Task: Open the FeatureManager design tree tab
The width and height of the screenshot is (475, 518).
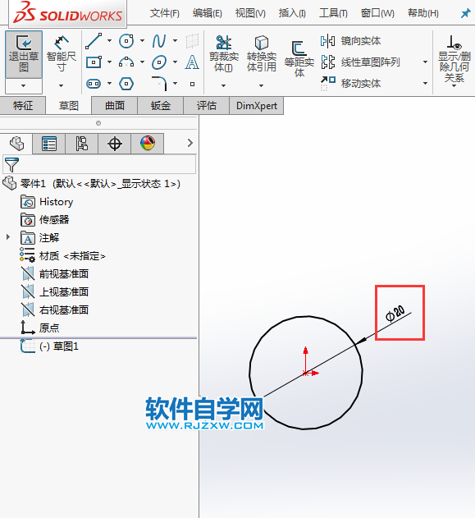Action: point(16,144)
